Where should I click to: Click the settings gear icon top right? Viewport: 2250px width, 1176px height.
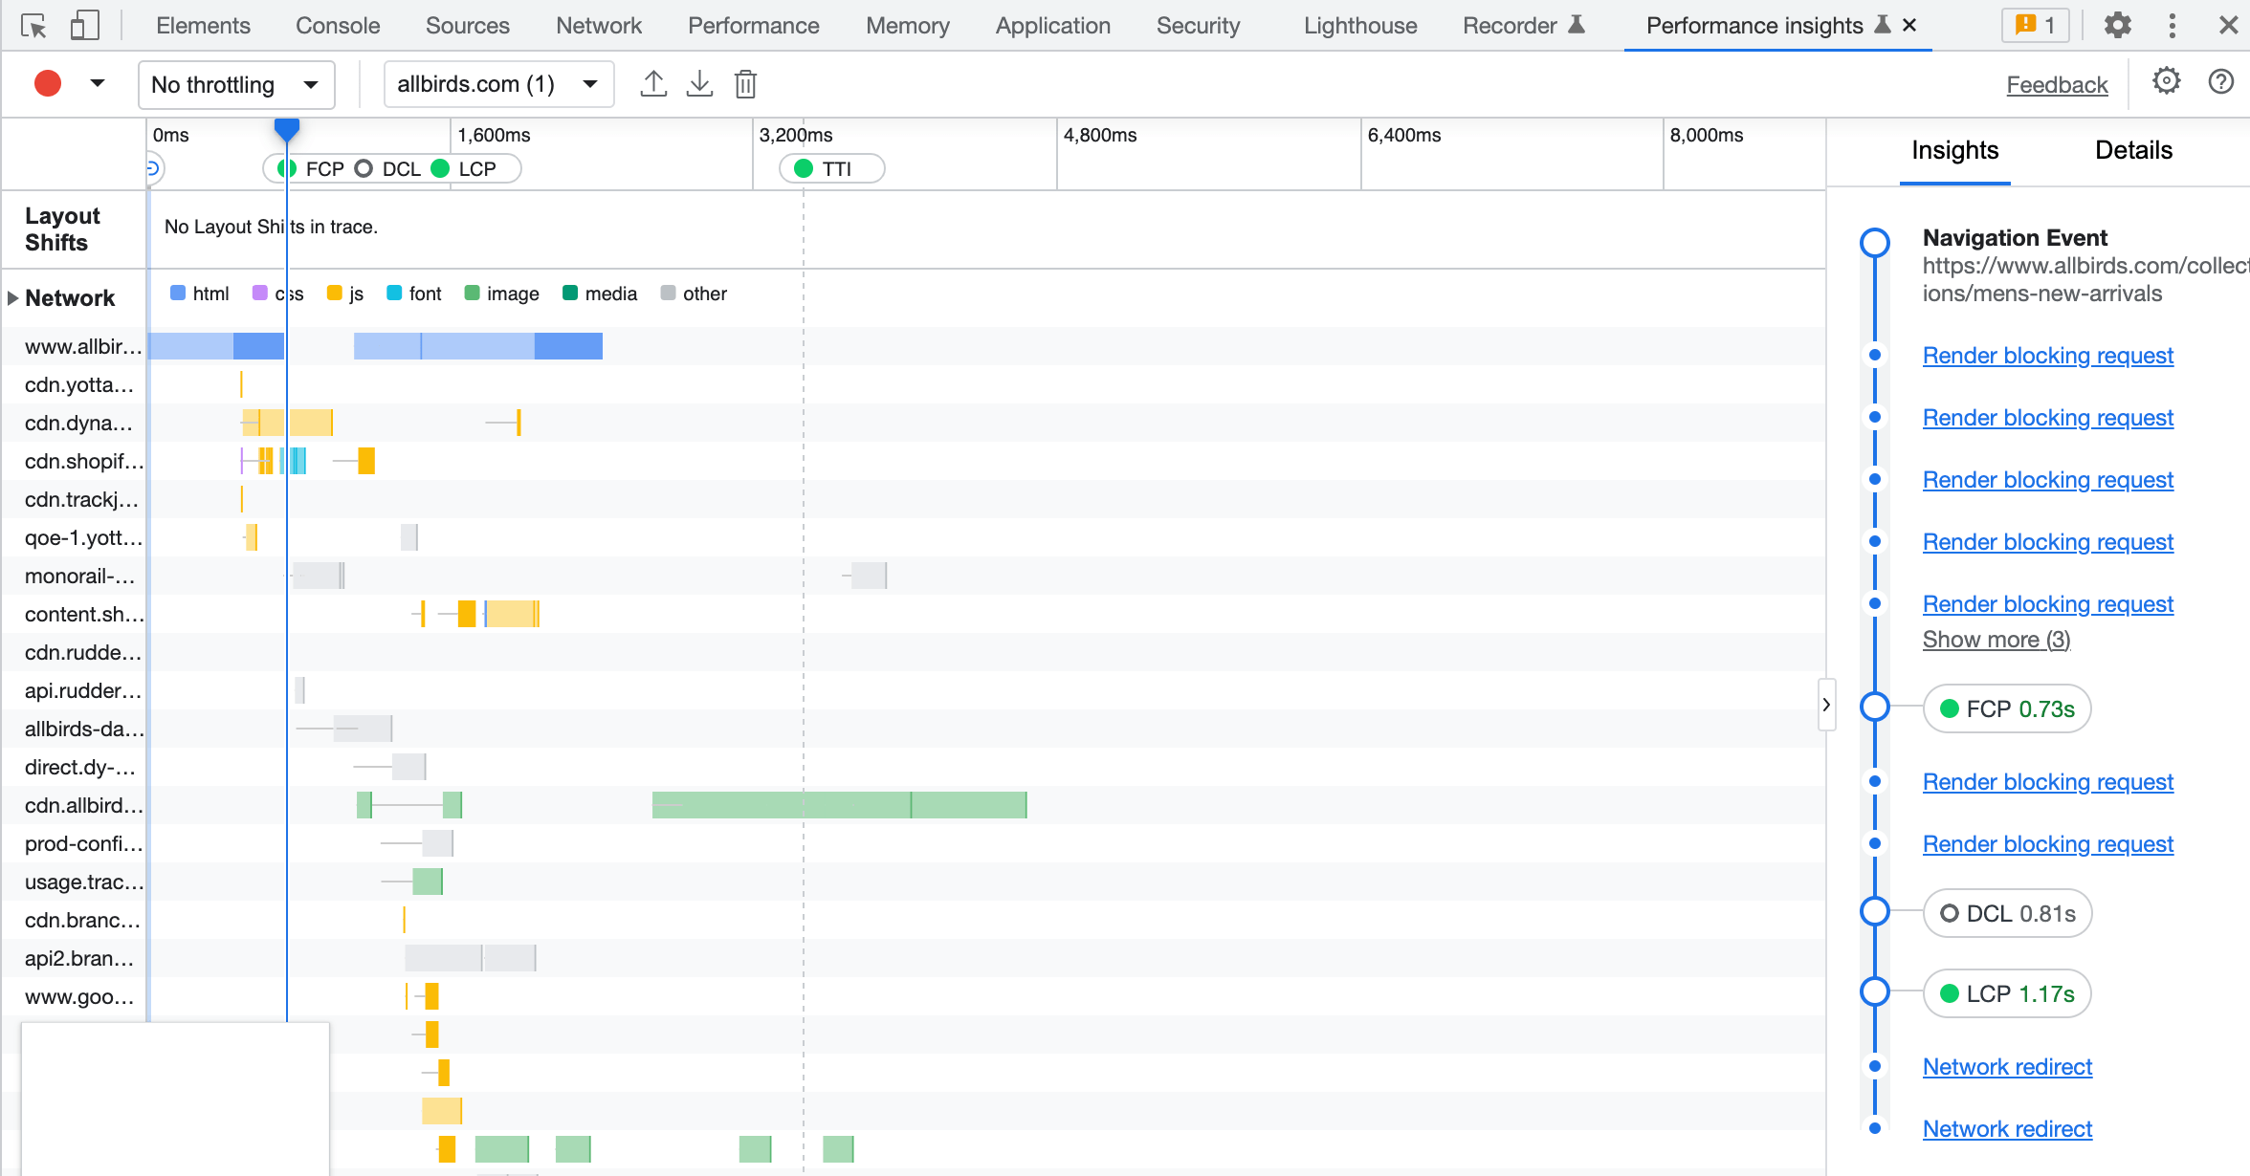[2167, 83]
